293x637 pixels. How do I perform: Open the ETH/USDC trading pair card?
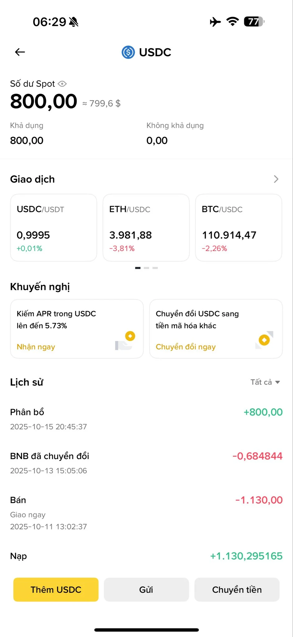(x=146, y=228)
